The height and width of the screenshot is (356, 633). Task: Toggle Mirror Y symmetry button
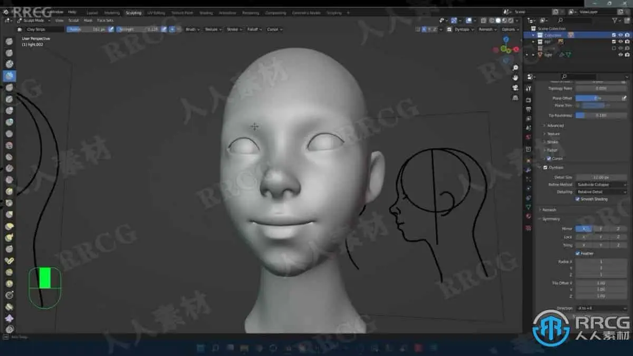point(601,229)
